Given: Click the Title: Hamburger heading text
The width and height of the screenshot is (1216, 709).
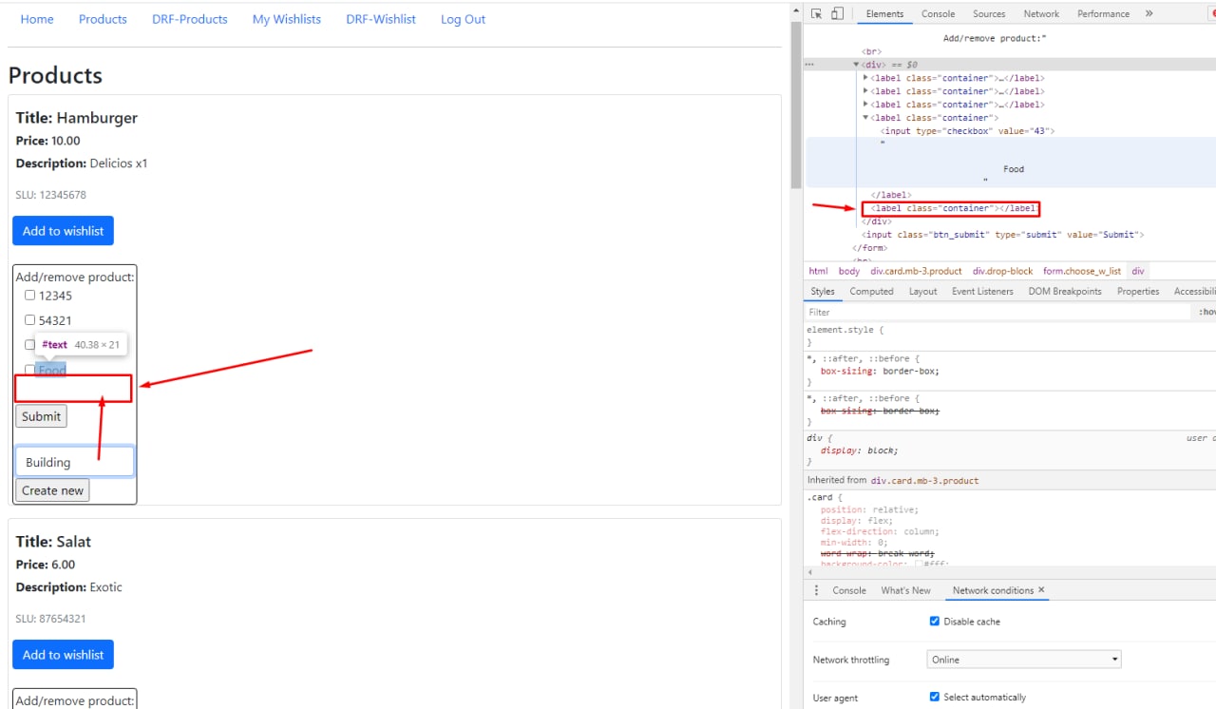Looking at the screenshot, I should point(76,118).
